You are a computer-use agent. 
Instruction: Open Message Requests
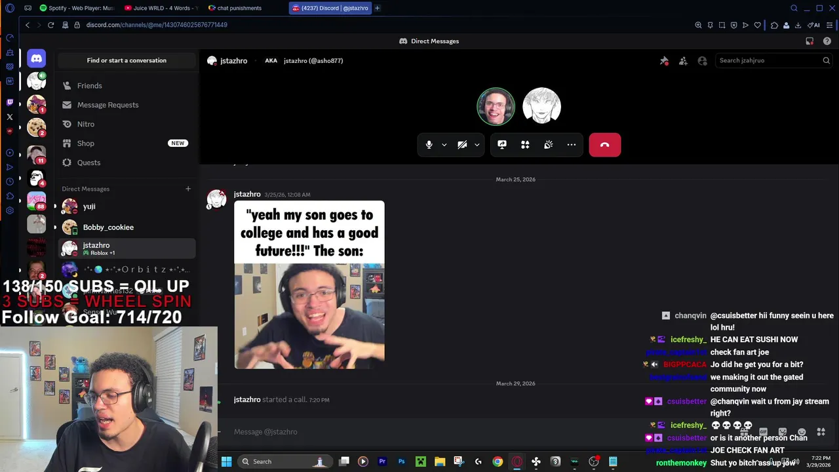point(127,105)
